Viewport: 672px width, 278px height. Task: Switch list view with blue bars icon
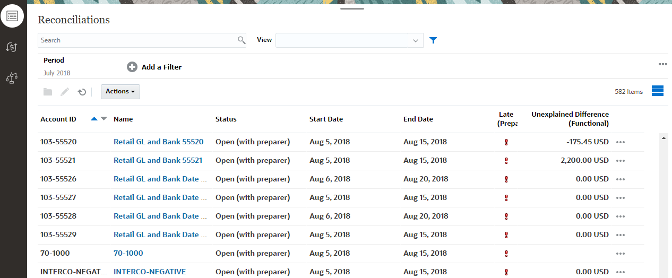[657, 91]
